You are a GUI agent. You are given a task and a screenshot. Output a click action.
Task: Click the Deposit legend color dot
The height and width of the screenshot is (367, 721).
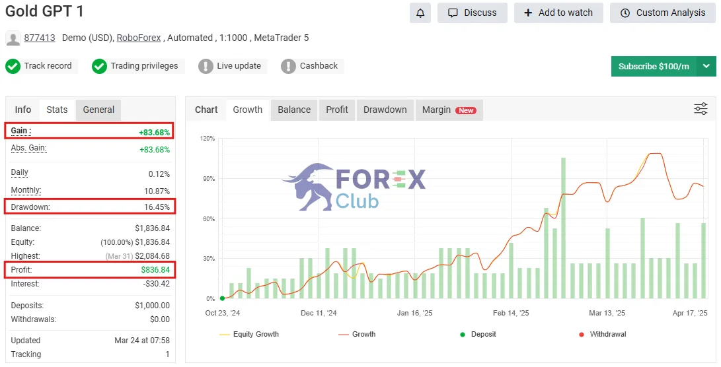[463, 335]
